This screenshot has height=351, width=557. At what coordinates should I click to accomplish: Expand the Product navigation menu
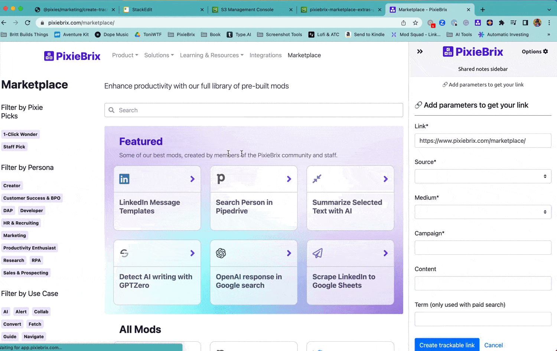tap(125, 55)
